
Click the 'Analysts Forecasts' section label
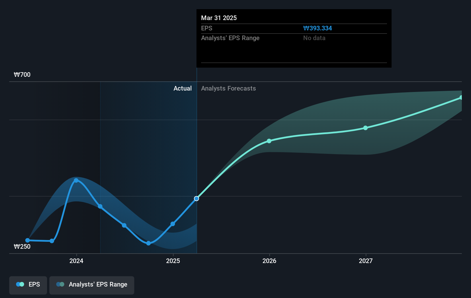pyautogui.click(x=228, y=89)
